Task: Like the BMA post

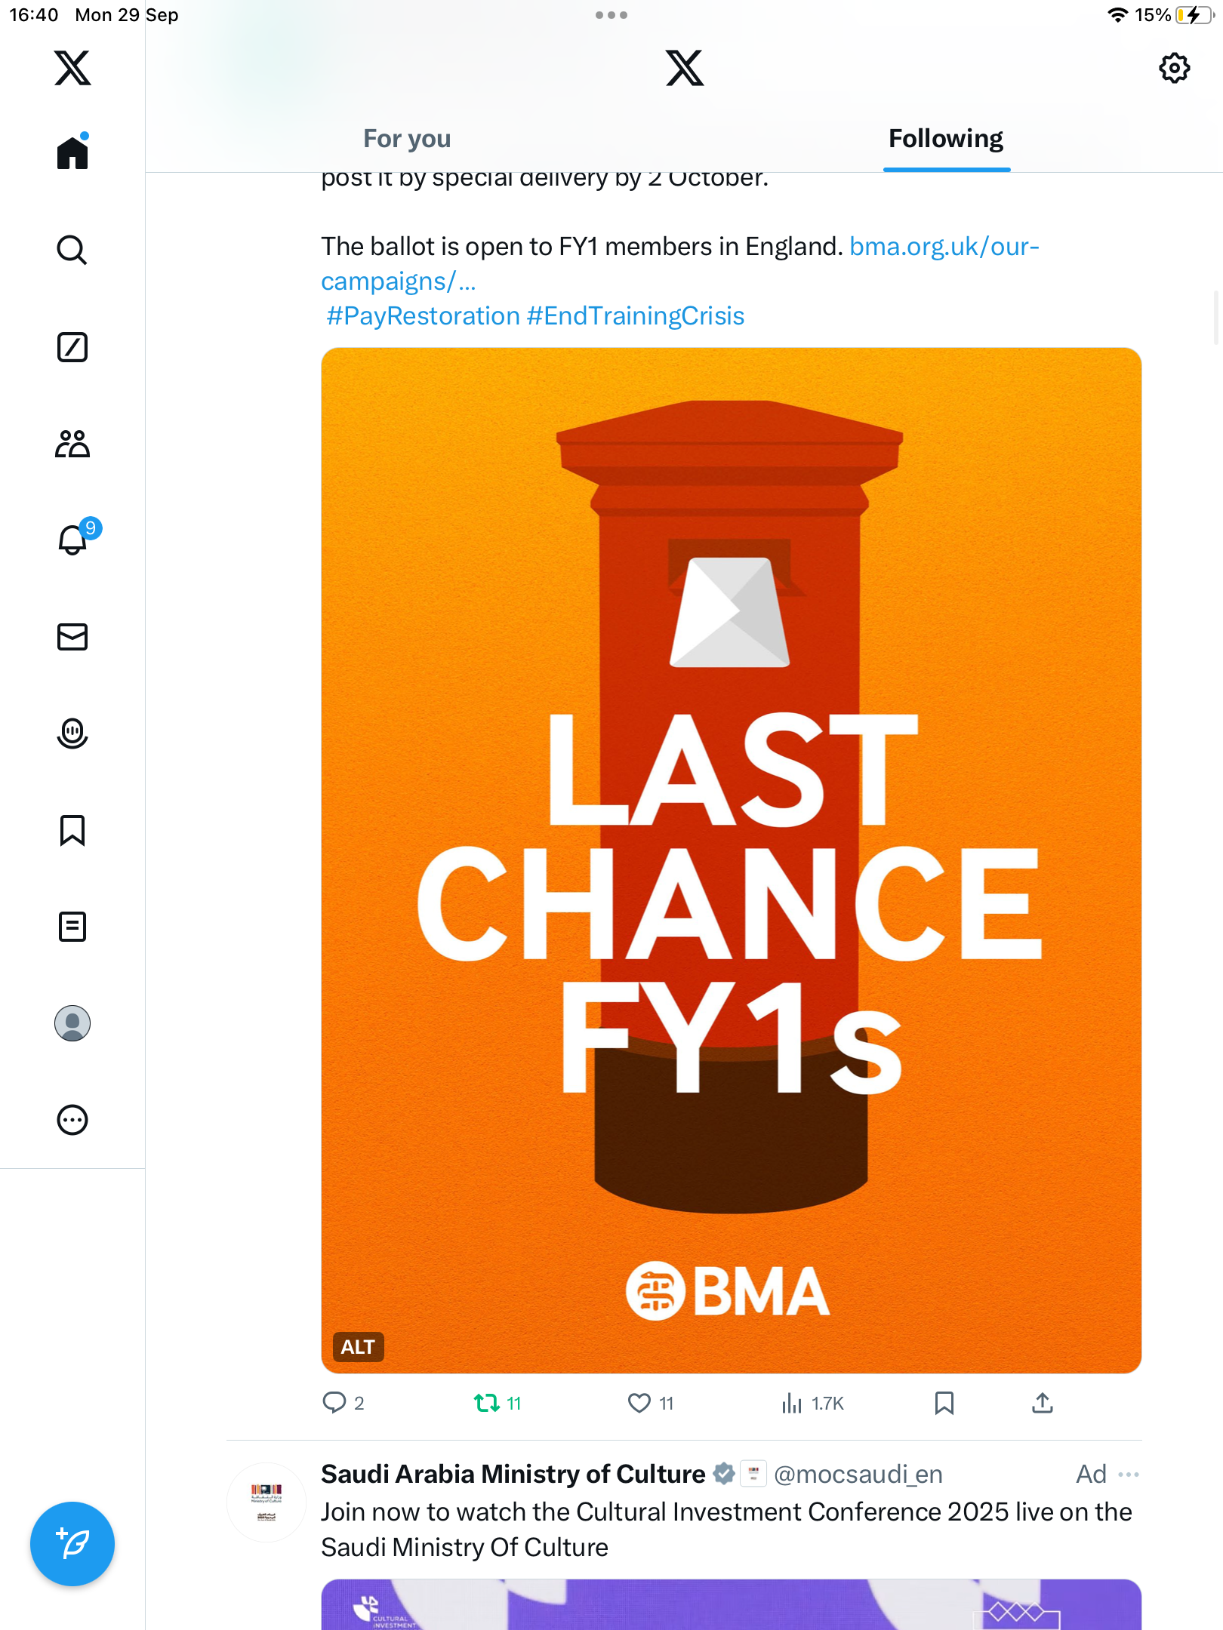Action: [x=639, y=1403]
